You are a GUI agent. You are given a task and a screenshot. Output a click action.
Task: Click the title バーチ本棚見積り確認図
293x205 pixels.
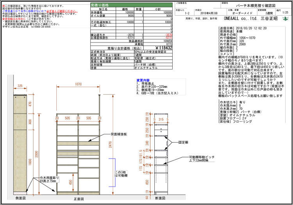(256, 5)
